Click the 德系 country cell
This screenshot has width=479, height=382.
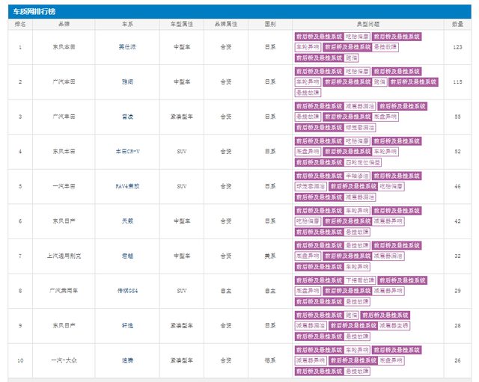click(x=270, y=360)
